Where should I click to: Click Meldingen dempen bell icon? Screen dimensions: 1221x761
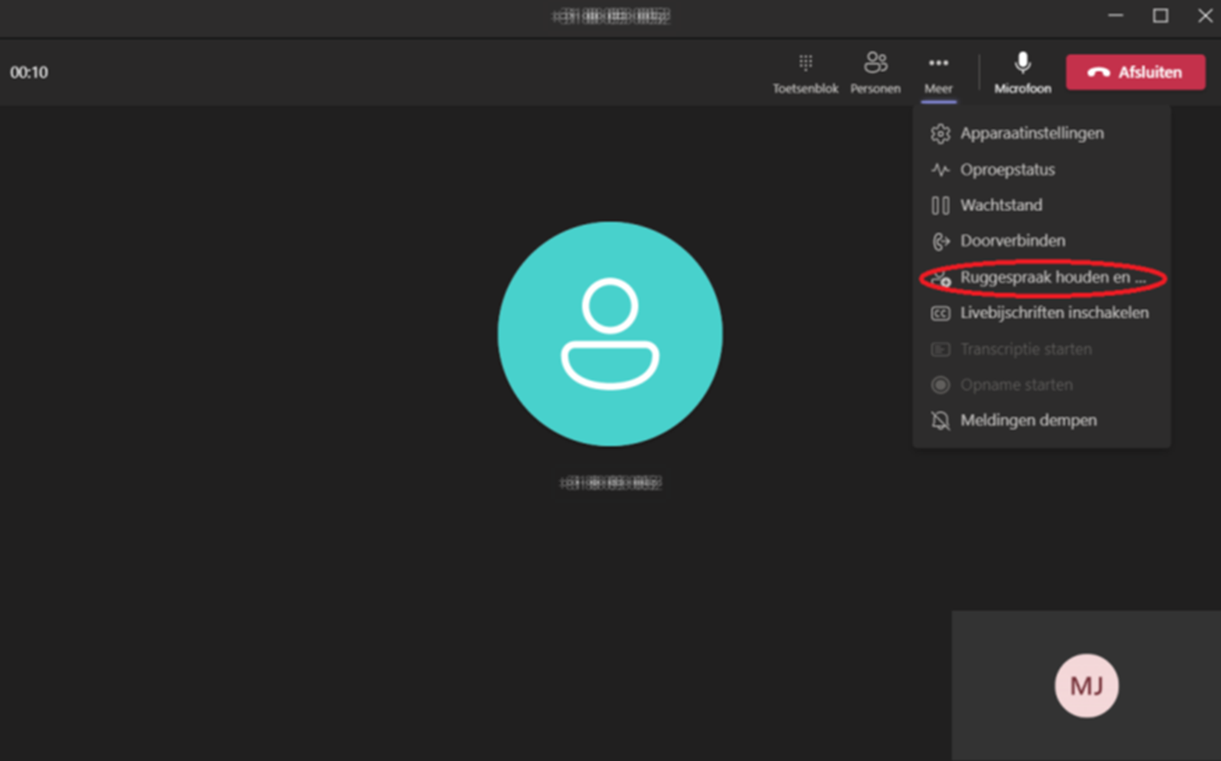(x=940, y=421)
